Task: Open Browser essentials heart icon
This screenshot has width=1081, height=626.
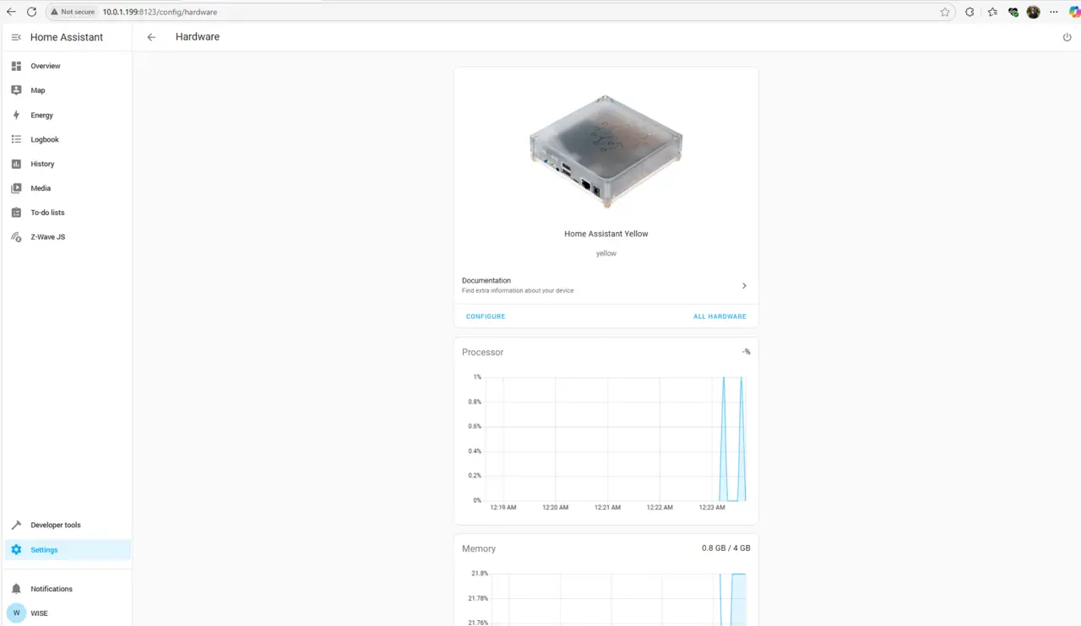Action: (x=1013, y=12)
